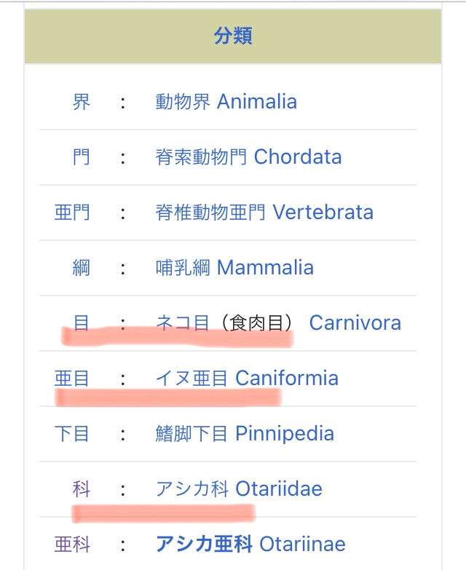Open the ネコ目 link
466x570 pixels.
click(182, 322)
